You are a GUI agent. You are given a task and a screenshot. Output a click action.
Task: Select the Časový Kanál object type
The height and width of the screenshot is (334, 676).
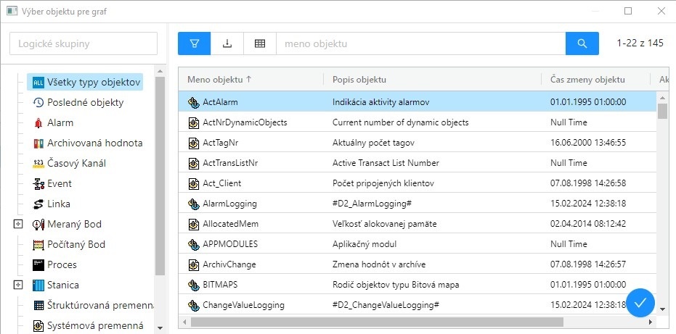(x=76, y=164)
